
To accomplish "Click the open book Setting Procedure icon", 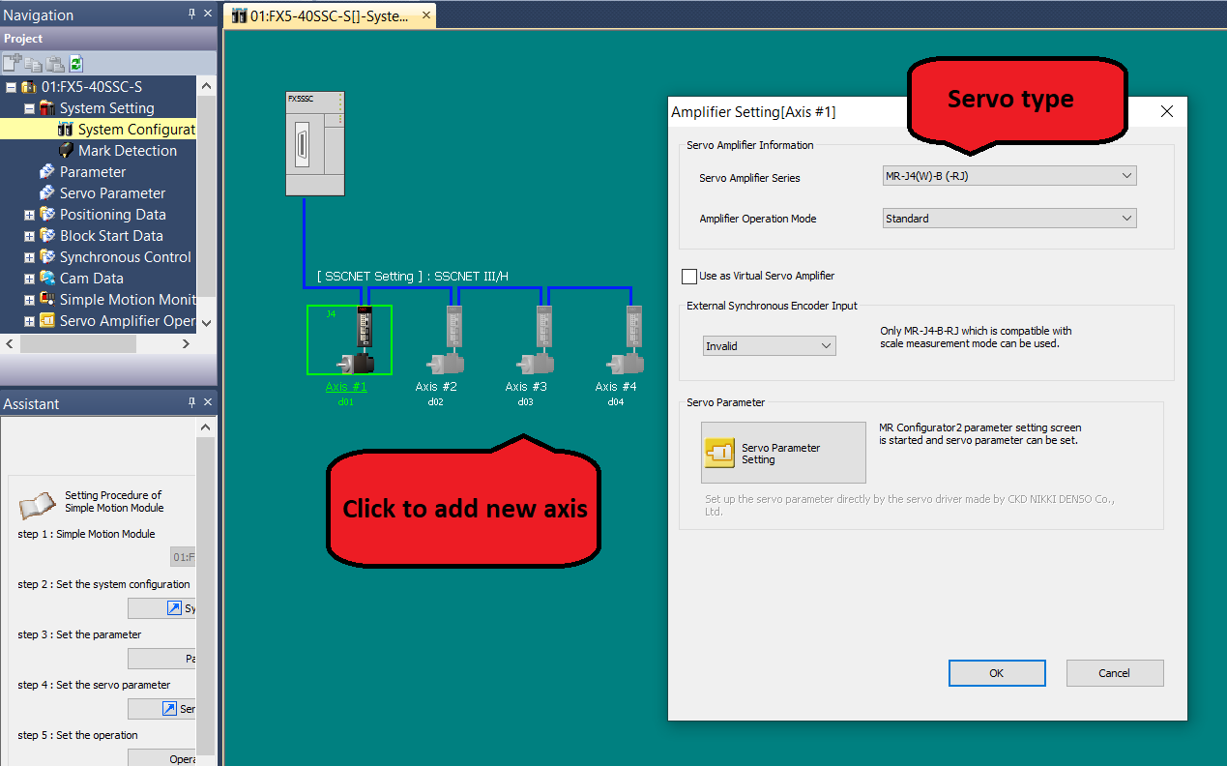I will pos(38,505).
